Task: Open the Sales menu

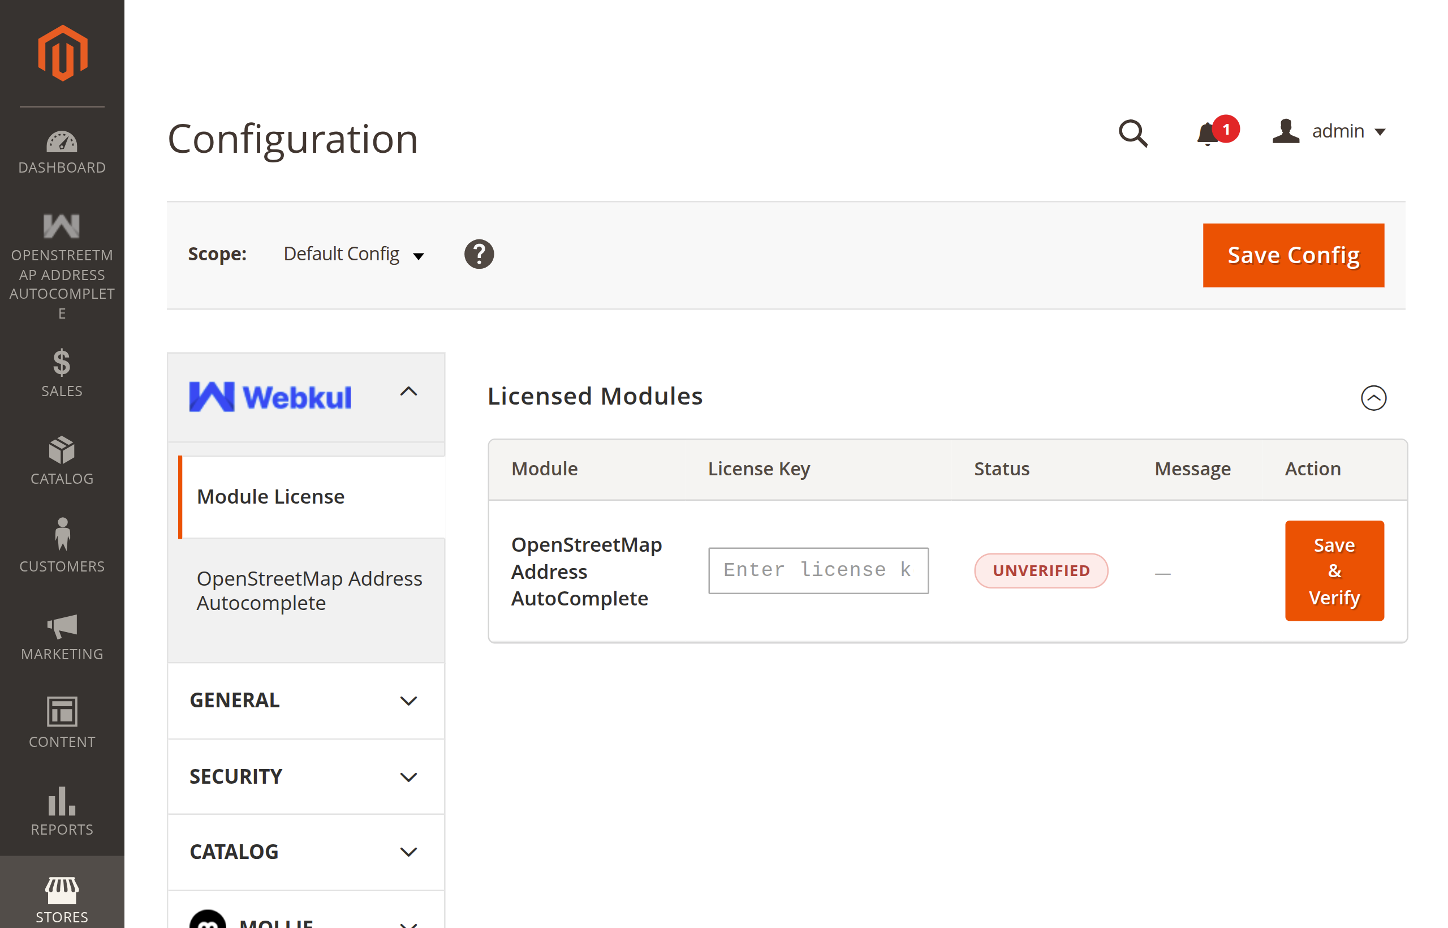Action: [62, 373]
